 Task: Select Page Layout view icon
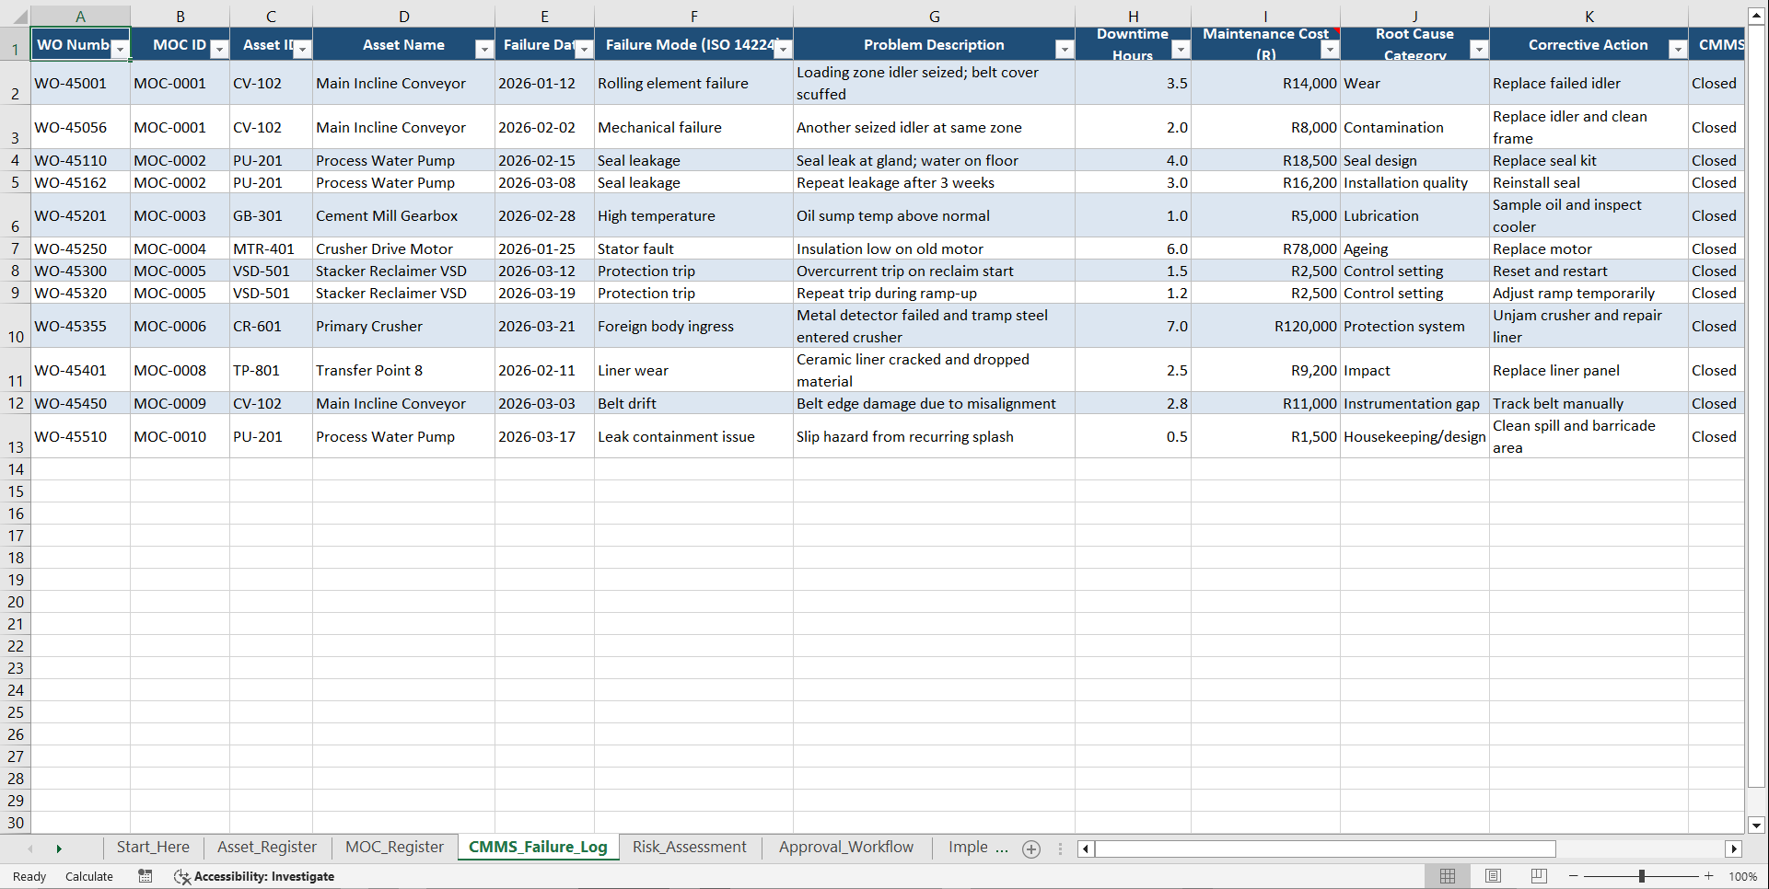[1493, 876]
